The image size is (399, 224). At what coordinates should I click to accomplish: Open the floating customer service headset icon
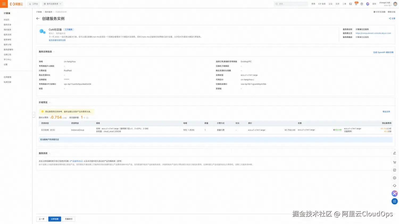(x=394, y=186)
